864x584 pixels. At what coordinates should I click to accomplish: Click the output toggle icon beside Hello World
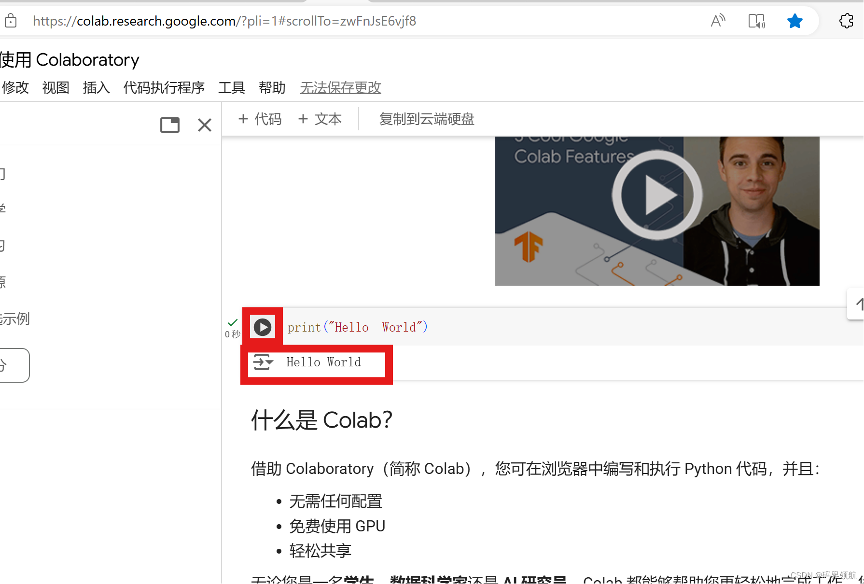click(264, 362)
